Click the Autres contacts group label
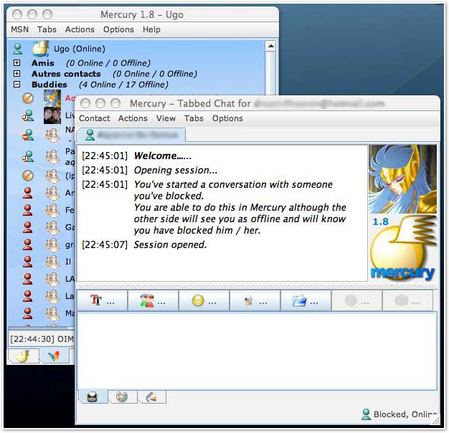The image size is (449, 433). [x=66, y=74]
